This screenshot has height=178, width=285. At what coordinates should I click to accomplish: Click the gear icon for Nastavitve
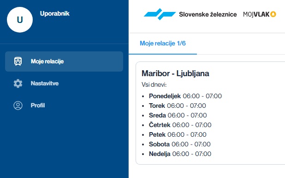[18, 83]
